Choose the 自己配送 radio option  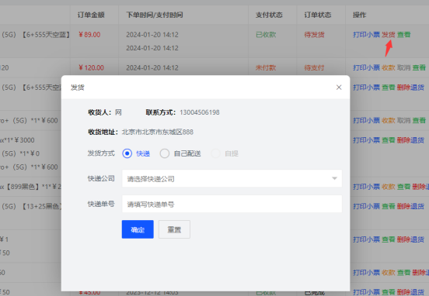coord(165,153)
